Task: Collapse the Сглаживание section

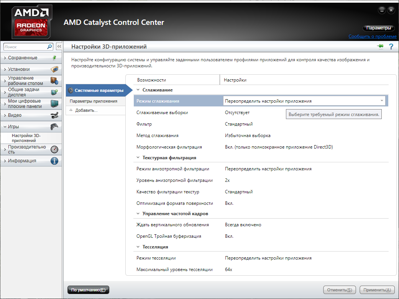Action: 138,90
